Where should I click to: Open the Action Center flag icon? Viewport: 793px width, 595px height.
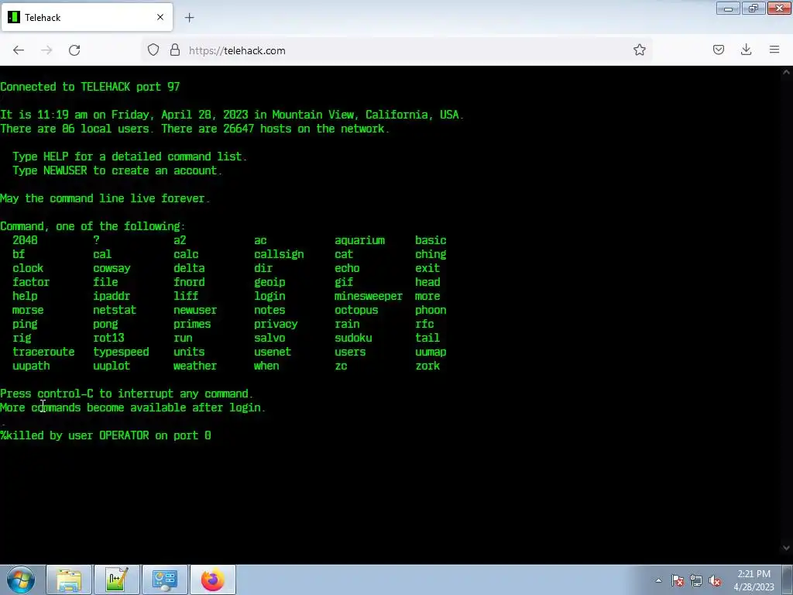click(x=678, y=581)
